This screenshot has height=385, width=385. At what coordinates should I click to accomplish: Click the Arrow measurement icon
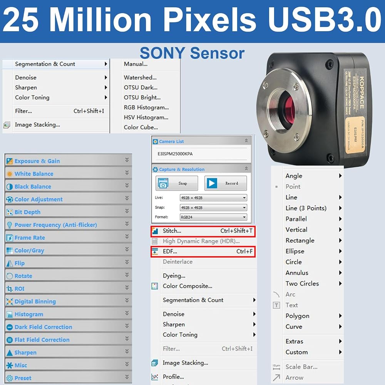click(276, 378)
